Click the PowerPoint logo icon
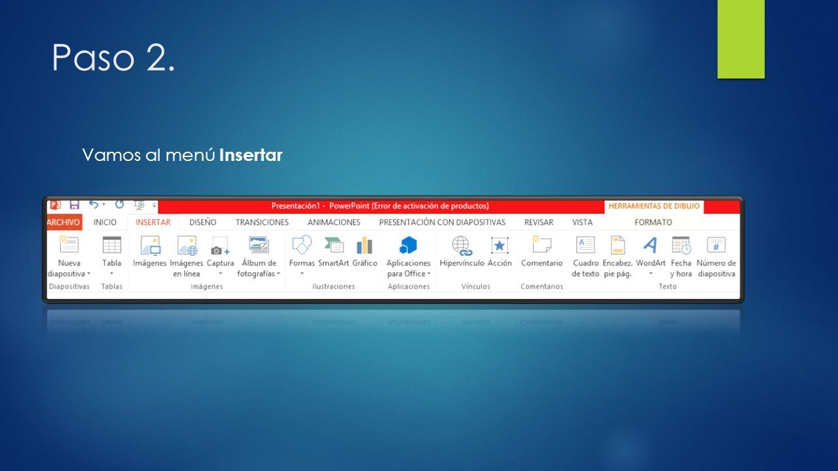 point(56,205)
